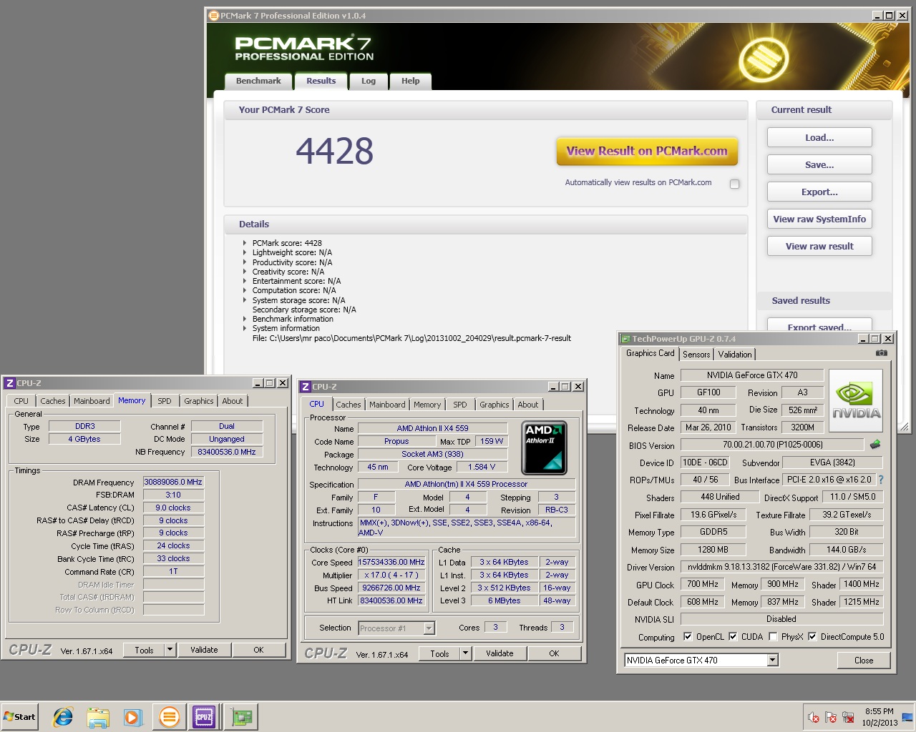Open the Processor #1 selection dropdown
The image size is (916, 732).
coord(429,628)
